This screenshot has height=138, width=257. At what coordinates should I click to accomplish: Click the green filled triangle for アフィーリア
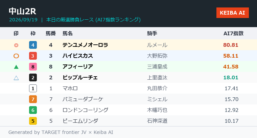click(x=16, y=67)
